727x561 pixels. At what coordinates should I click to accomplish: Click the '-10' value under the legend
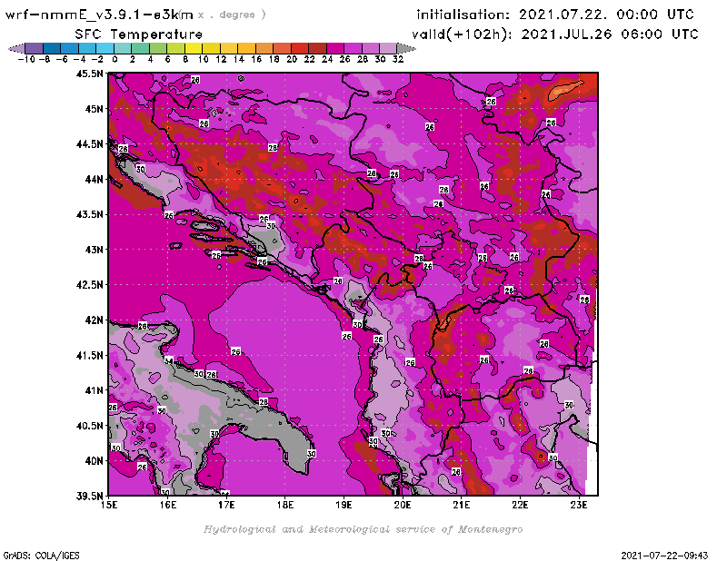click(26, 59)
